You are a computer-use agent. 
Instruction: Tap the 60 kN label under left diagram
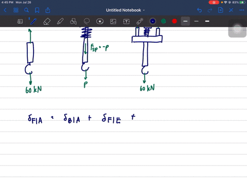[33, 89]
